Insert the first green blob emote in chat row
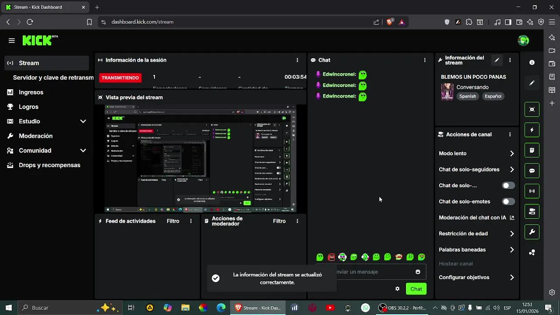560x315 pixels. click(320, 257)
